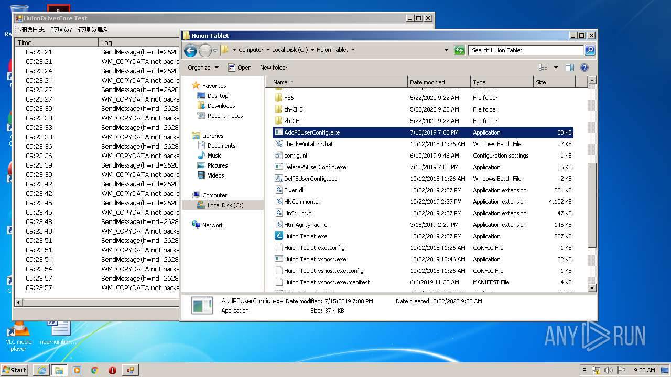Open the Music library
This screenshot has height=377, width=671.
tap(214, 156)
